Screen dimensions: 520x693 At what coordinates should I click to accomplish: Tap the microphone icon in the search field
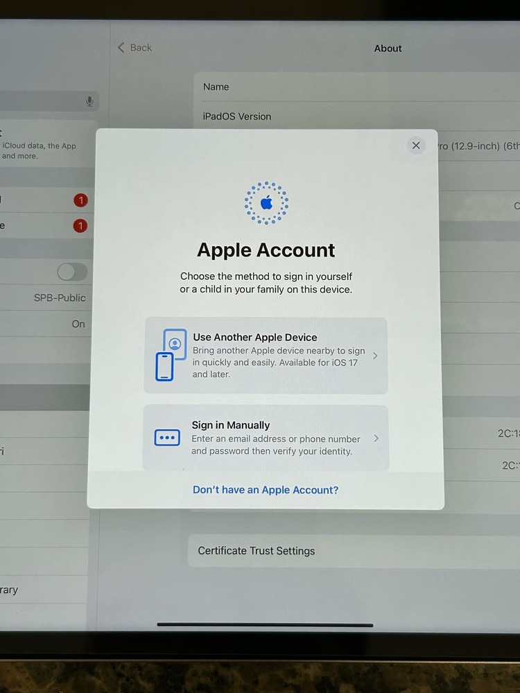point(89,102)
